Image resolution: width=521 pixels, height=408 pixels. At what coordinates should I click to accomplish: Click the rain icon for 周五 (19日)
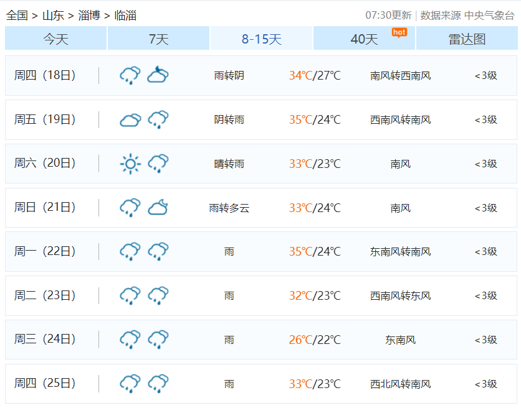point(158,119)
